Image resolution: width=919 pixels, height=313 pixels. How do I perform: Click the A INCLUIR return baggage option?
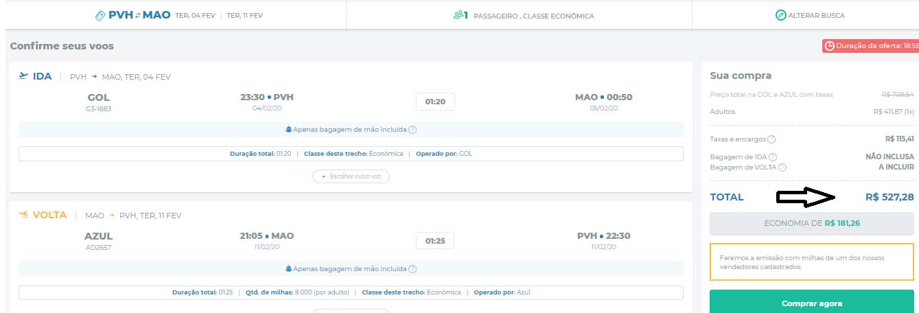click(896, 167)
